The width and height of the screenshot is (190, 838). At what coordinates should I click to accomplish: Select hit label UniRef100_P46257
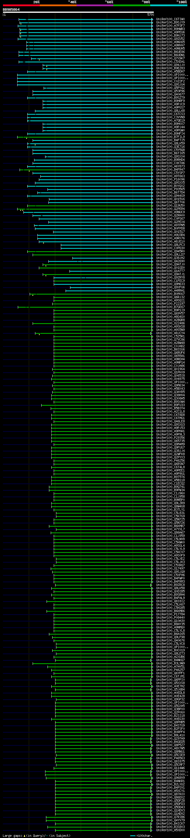coord(170,670)
